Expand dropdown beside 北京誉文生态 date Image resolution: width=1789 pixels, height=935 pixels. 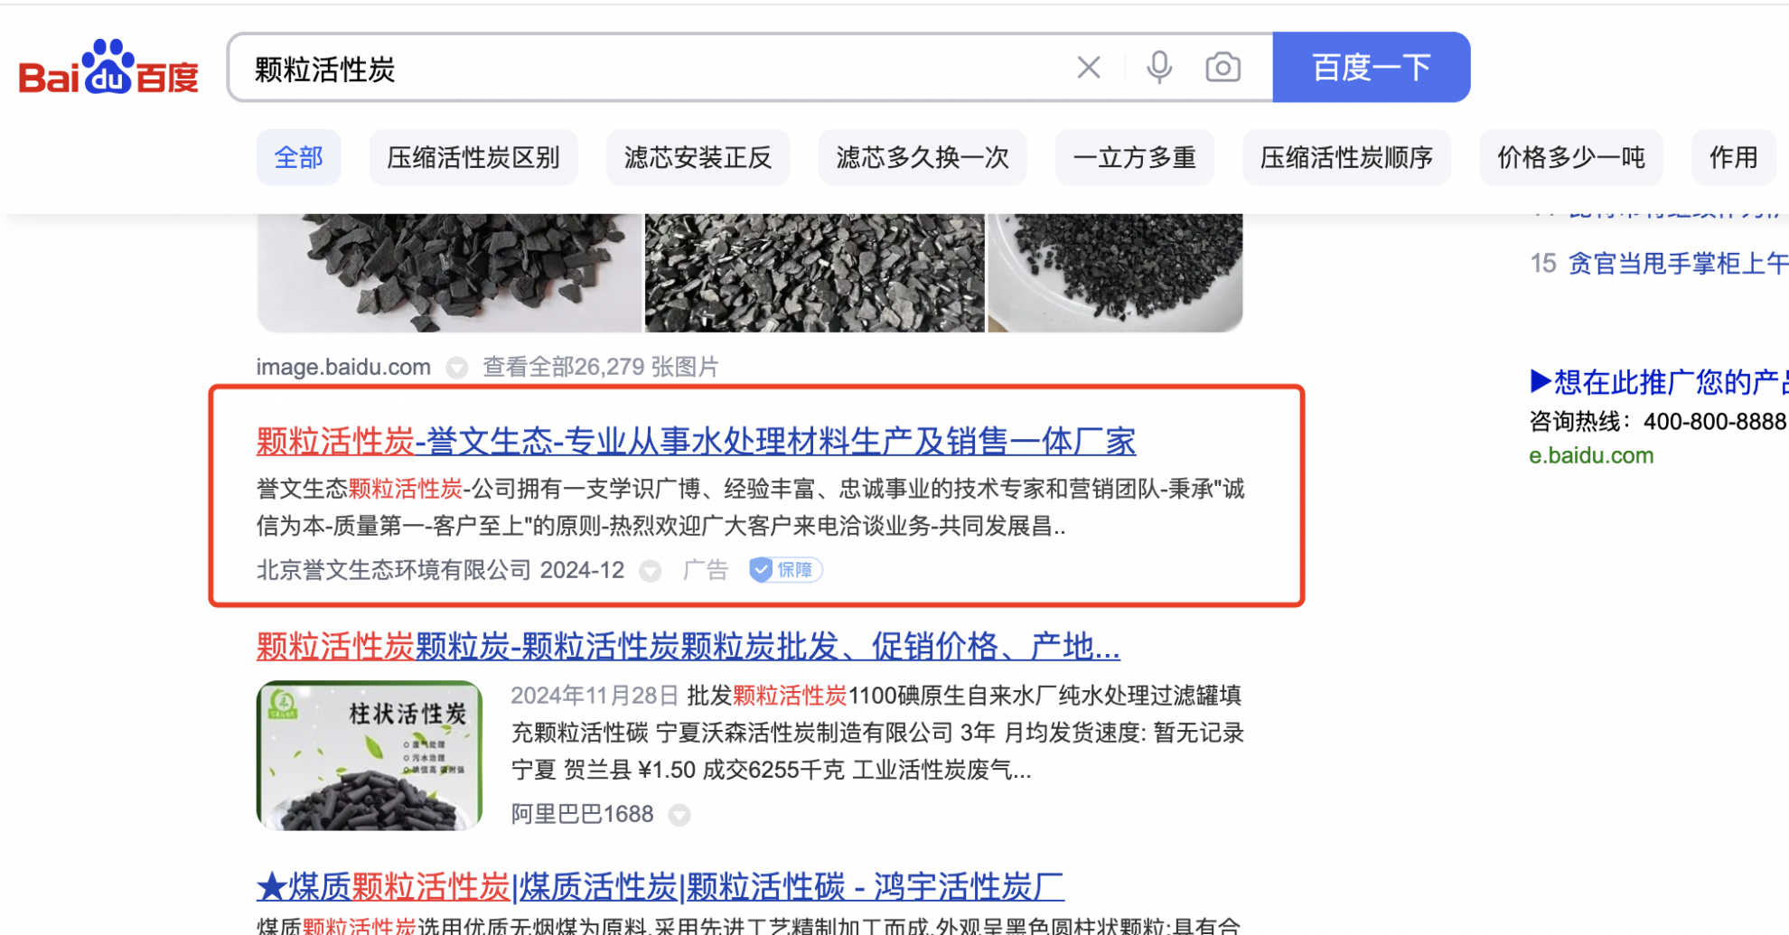coord(651,571)
